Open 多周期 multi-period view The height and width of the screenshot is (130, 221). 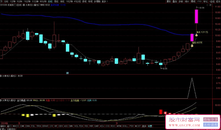(97, 1)
